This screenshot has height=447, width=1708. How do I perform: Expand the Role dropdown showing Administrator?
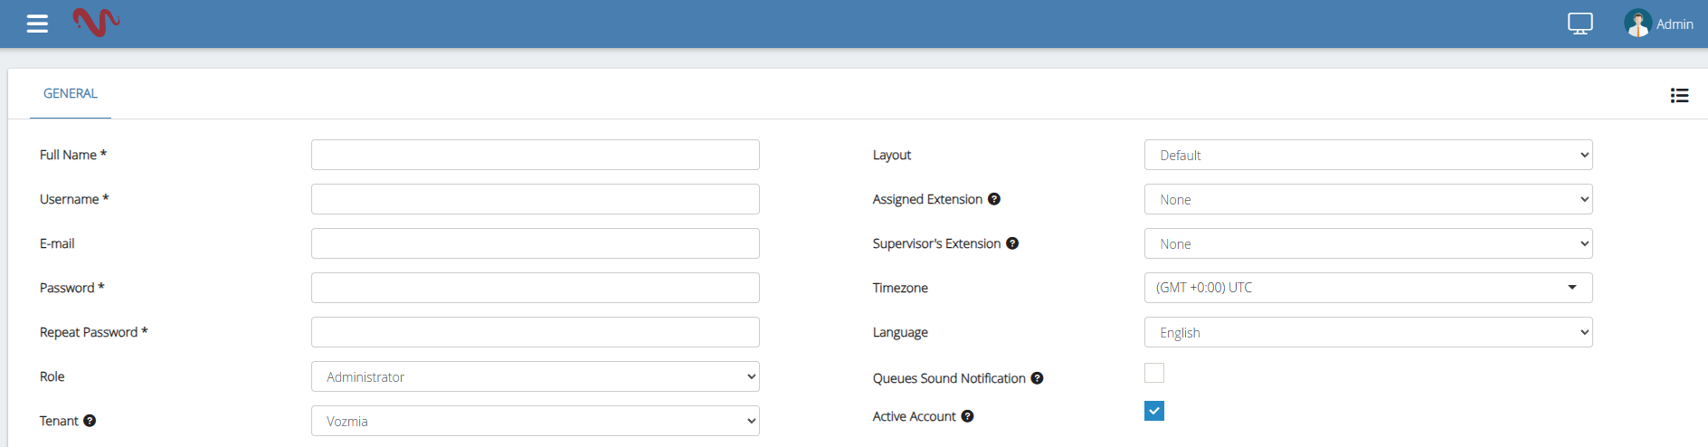(535, 376)
